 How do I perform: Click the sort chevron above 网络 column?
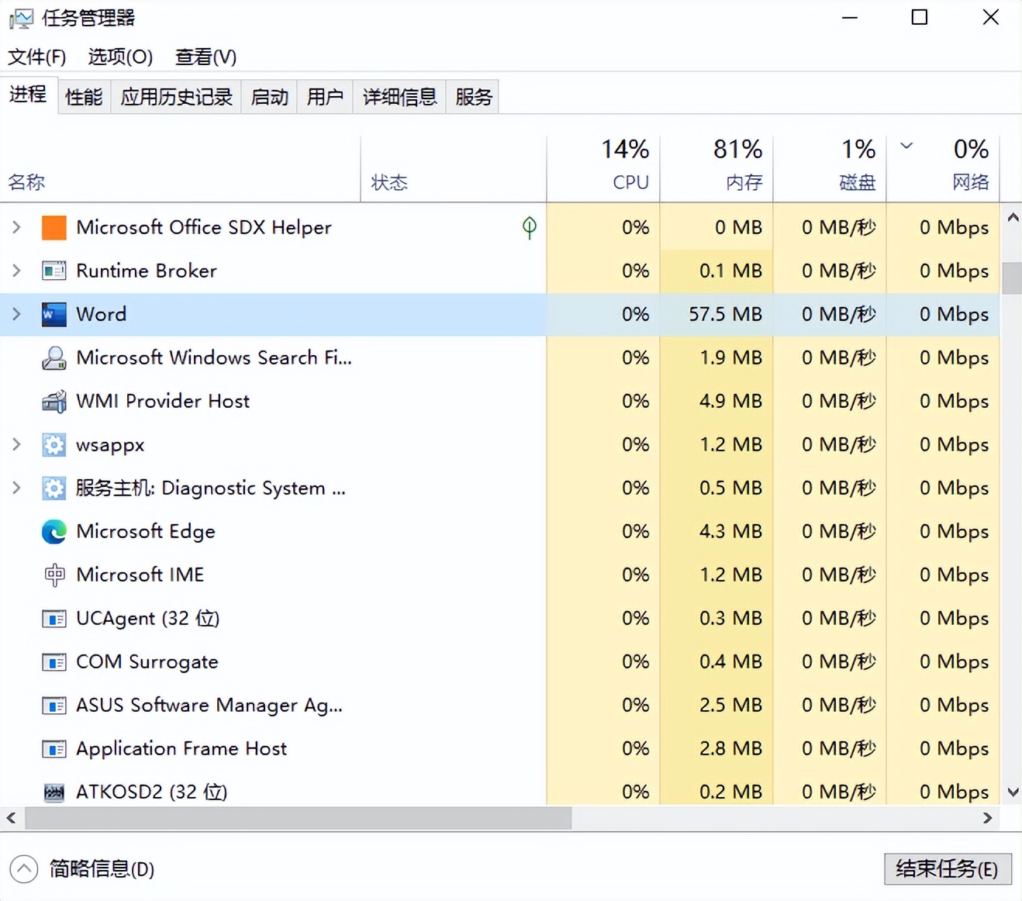[906, 146]
